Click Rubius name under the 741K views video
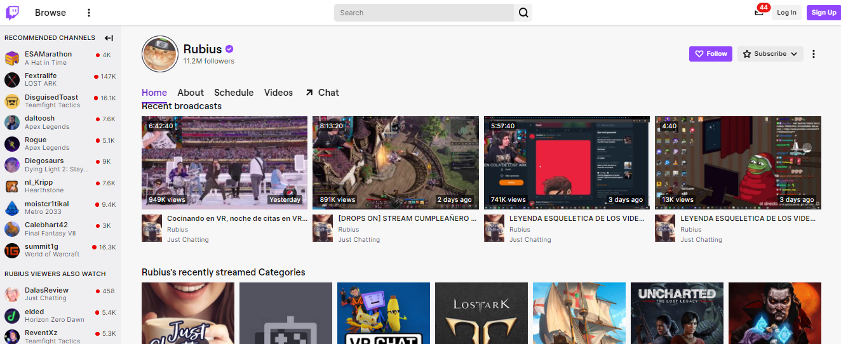This screenshot has width=841, height=344. pyautogui.click(x=520, y=230)
